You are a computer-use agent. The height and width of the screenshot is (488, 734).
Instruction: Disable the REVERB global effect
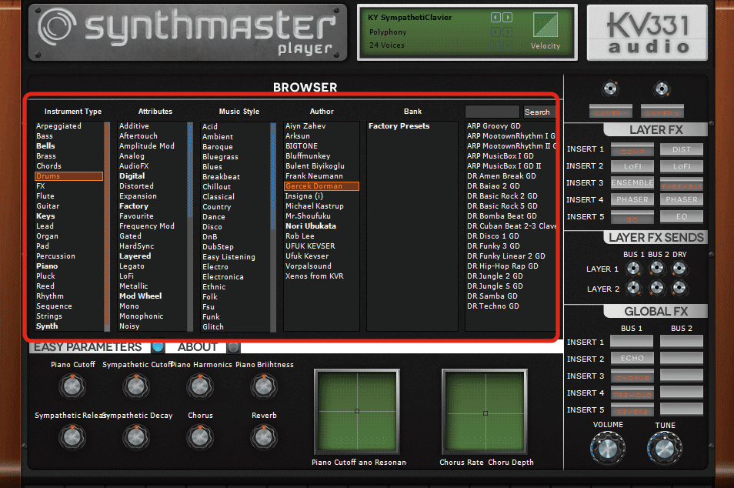[x=632, y=409]
